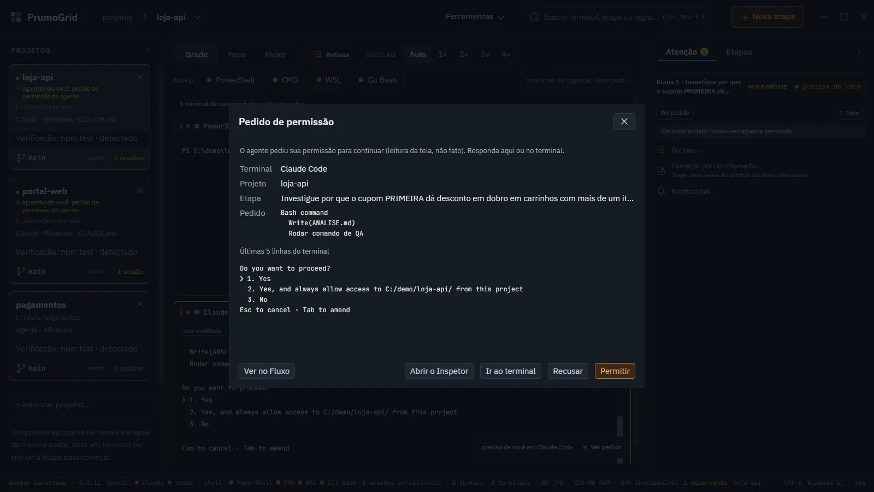Remove the pagamentos project card
874x492 pixels.
[x=140, y=304]
